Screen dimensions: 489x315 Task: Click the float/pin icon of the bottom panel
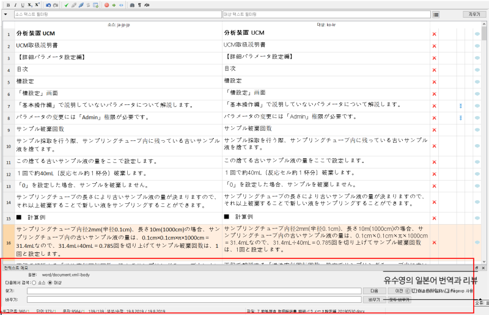(x=477, y=268)
